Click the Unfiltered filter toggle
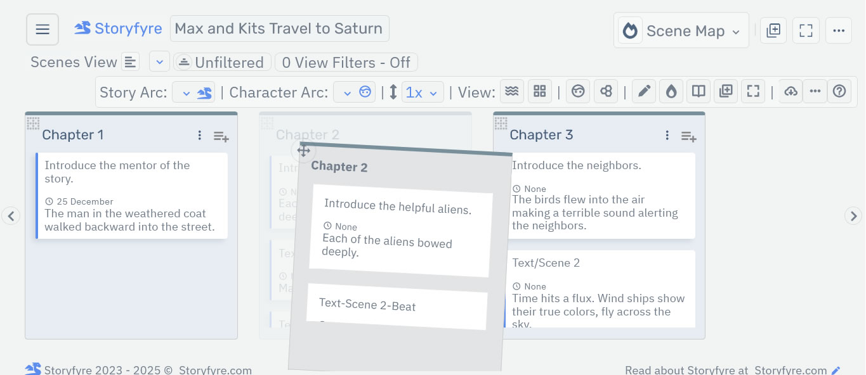This screenshot has width=866, height=375. [222, 61]
